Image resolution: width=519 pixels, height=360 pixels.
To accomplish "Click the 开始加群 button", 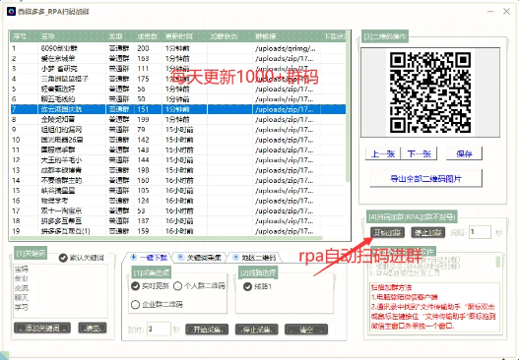I will tap(388, 232).
